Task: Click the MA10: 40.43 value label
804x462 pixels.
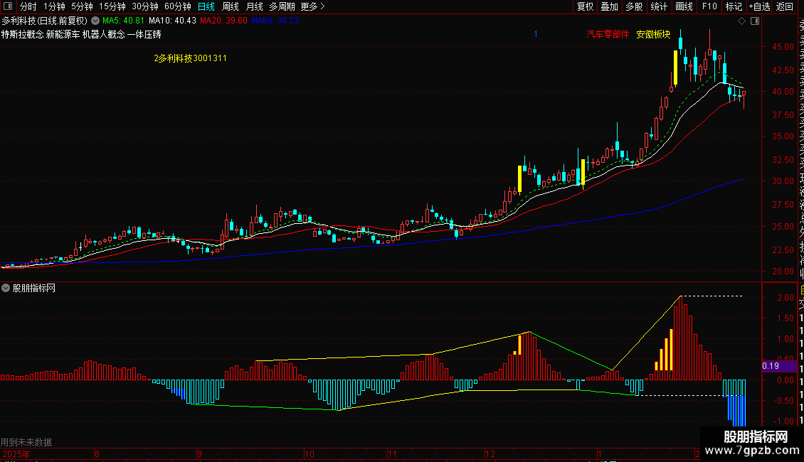Action: [x=172, y=21]
